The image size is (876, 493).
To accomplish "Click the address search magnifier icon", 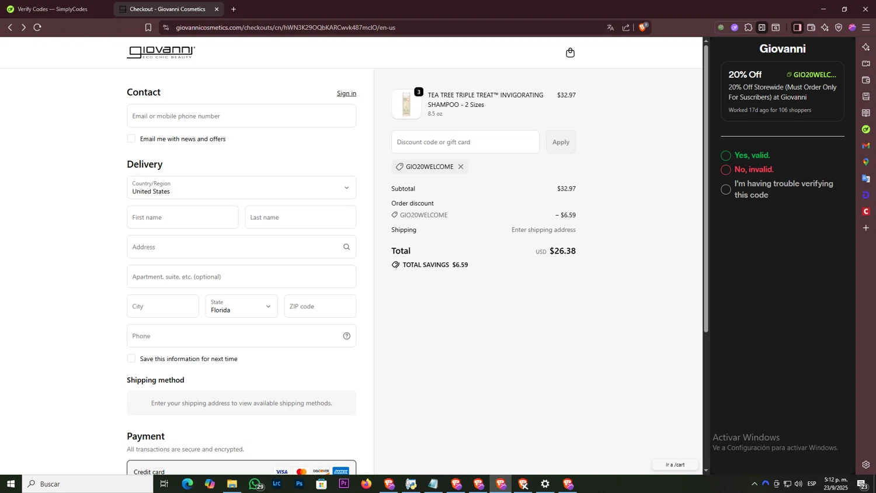I will click(x=346, y=247).
